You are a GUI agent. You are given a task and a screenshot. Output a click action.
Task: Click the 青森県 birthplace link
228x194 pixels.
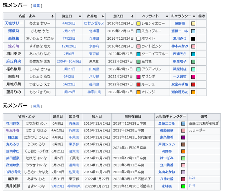tap(74, 123)
